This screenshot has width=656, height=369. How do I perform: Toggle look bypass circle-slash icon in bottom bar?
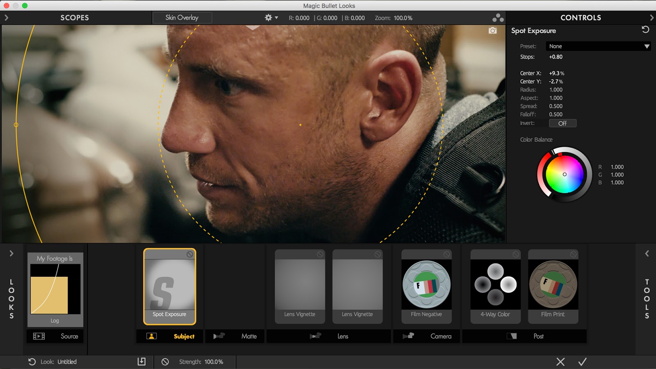click(x=165, y=362)
